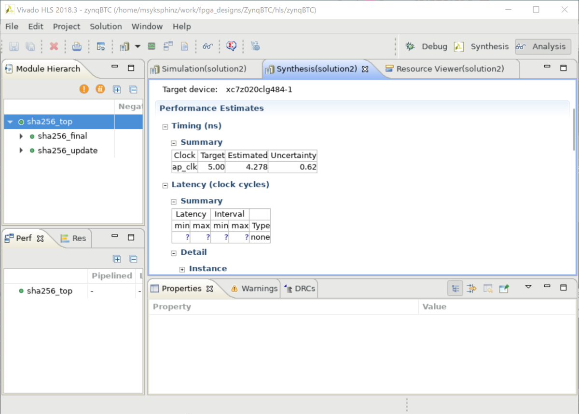Collapse the Detail subsection

pyautogui.click(x=174, y=253)
